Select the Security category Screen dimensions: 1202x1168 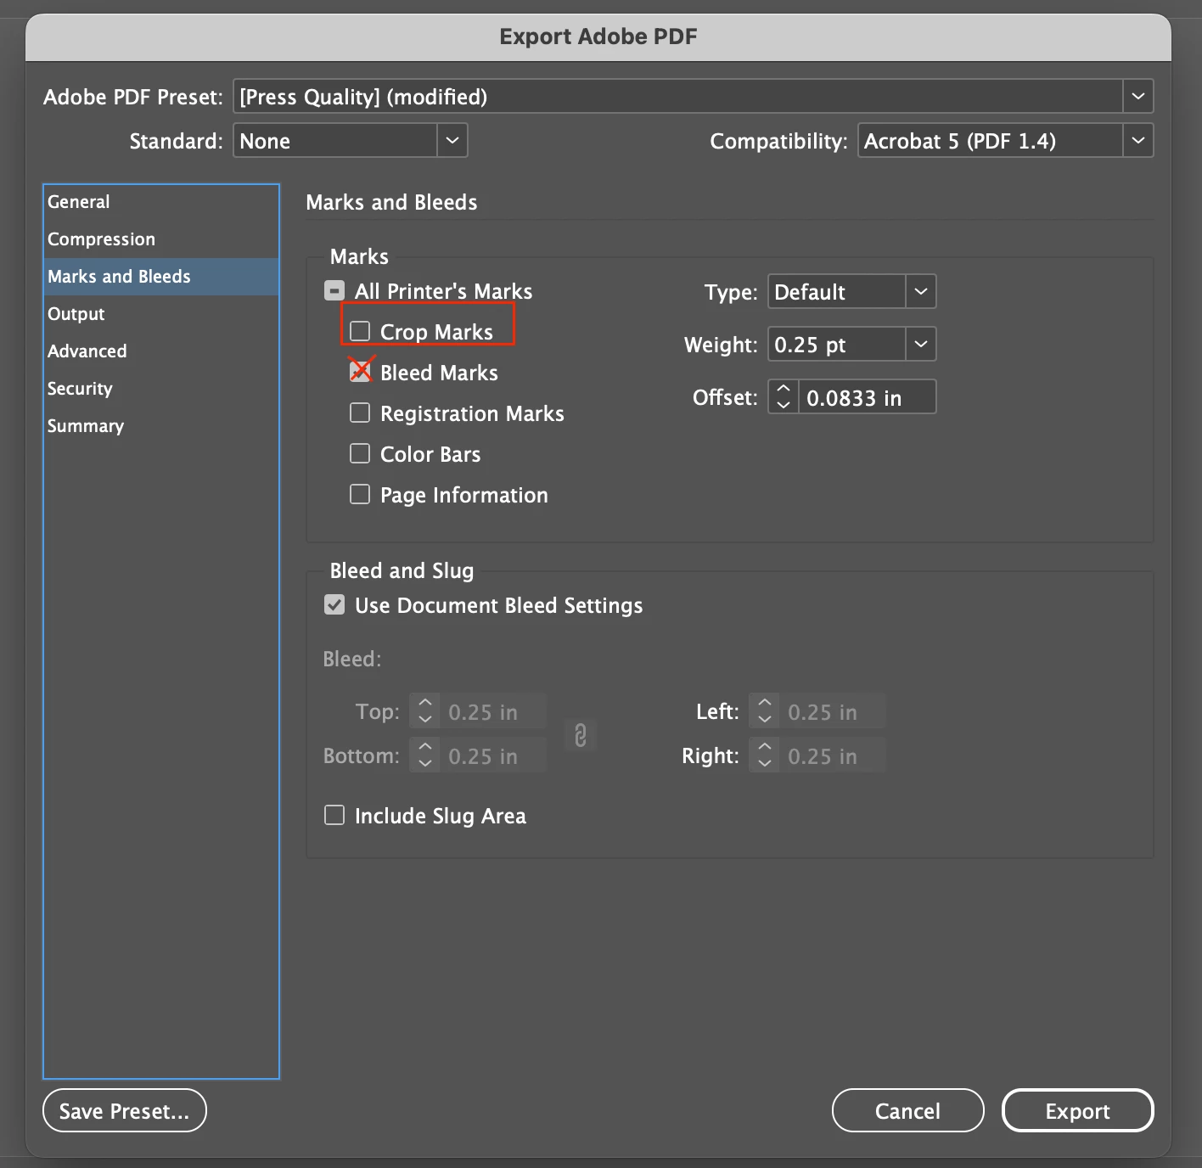[x=161, y=389]
